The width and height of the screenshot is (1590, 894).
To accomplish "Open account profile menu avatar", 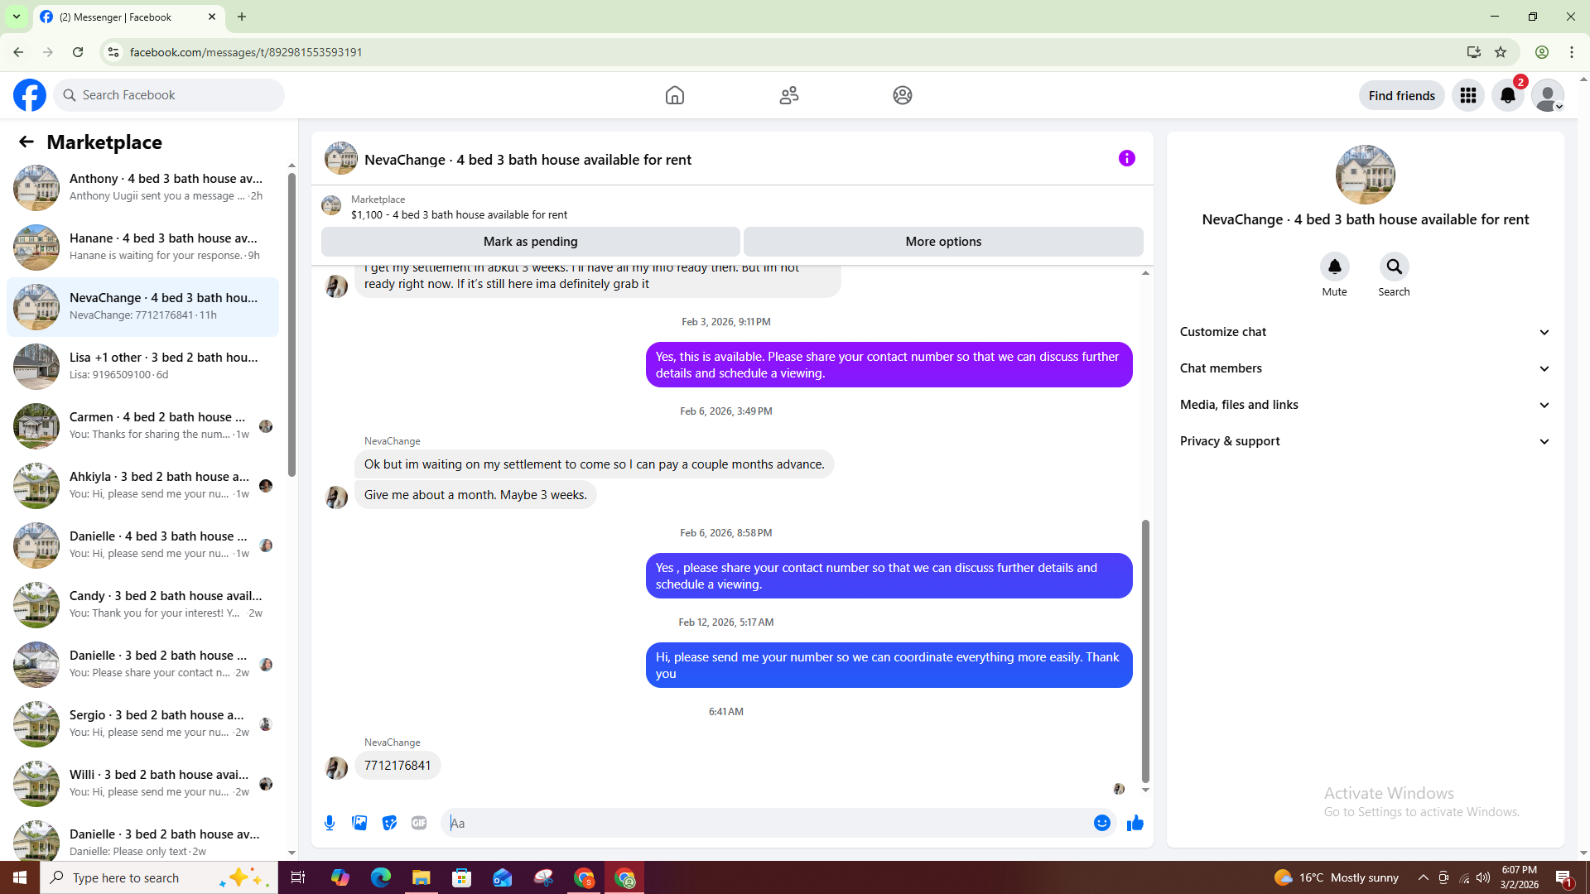I will (x=1548, y=95).
